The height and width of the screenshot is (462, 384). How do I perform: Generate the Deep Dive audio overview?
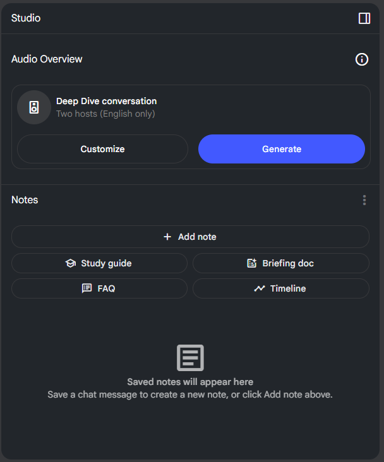click(282, 149)
